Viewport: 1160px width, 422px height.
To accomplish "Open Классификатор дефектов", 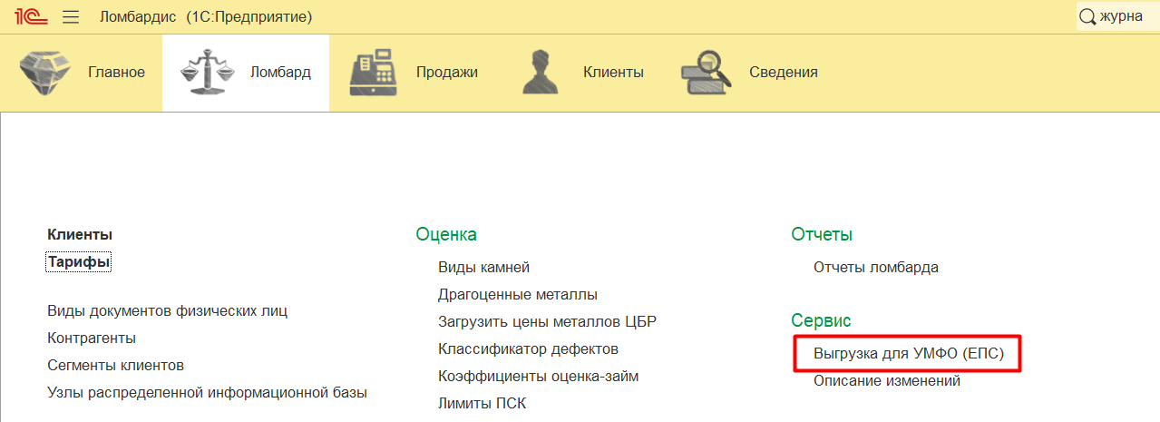I will coord(528,348).
